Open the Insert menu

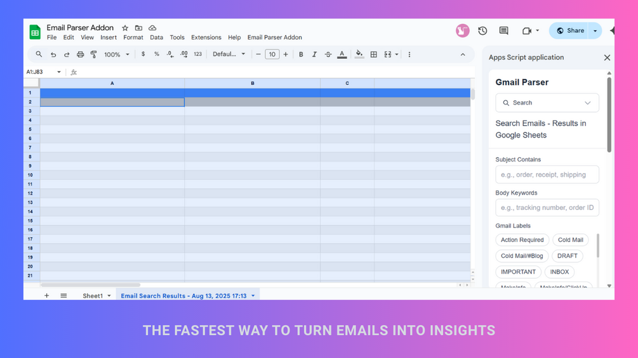pyautogui.click(x=109, y=37)
